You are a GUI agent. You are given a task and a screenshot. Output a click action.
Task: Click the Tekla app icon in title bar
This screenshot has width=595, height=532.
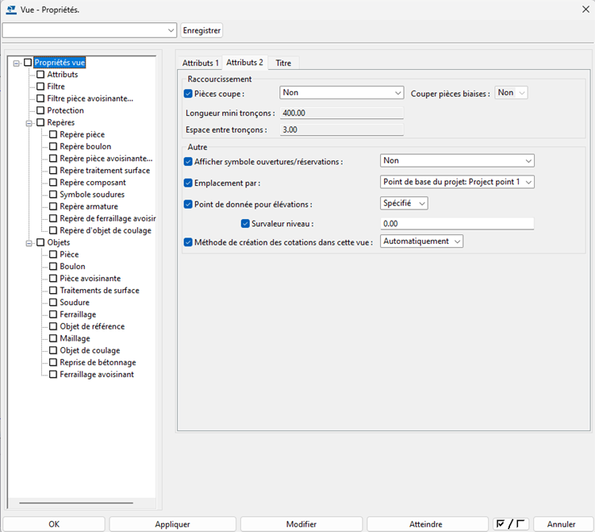pyautogui.click(x=10, y=9)
